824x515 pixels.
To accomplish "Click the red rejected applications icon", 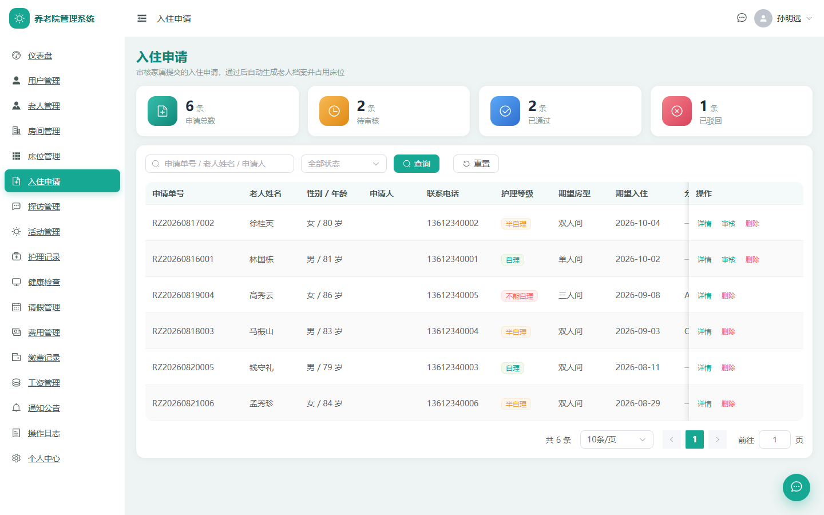I will (677, 111).
